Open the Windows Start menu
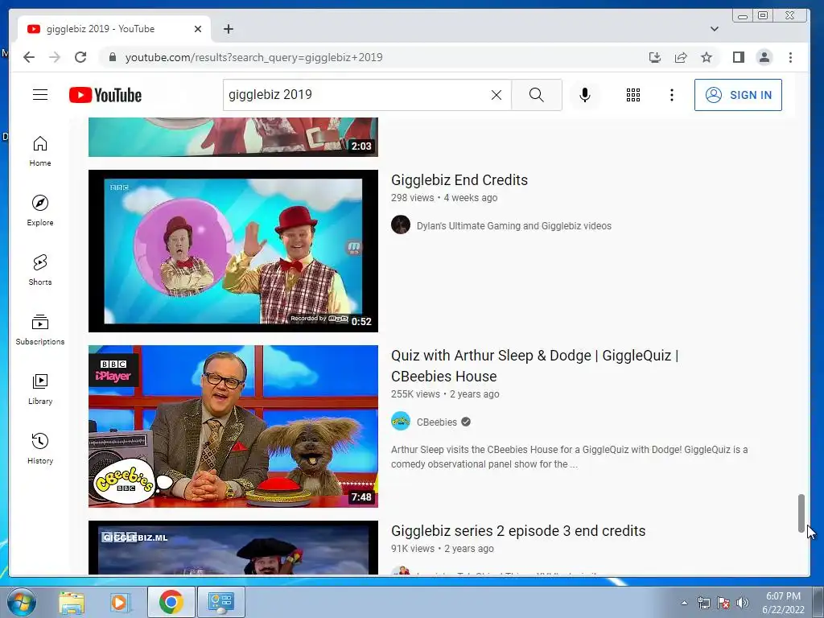This screenshot has height=618, width=824. [x=22, y=602]
